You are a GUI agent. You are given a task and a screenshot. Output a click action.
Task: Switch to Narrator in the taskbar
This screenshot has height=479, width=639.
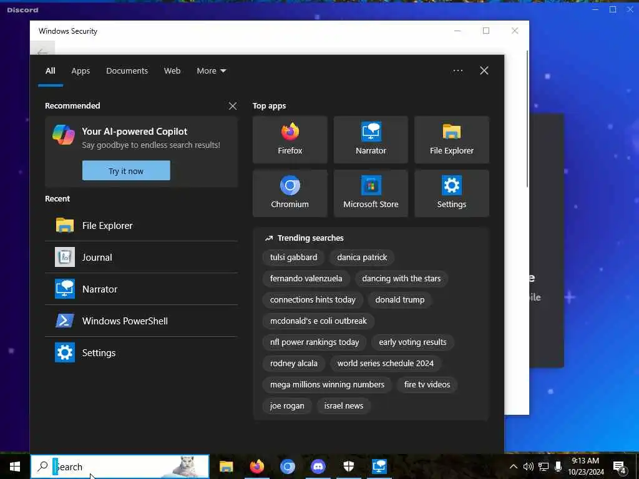click(x=379, y=467)
